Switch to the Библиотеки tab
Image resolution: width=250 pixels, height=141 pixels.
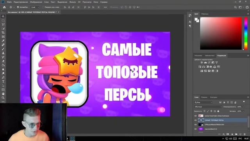tap(209, 56)
